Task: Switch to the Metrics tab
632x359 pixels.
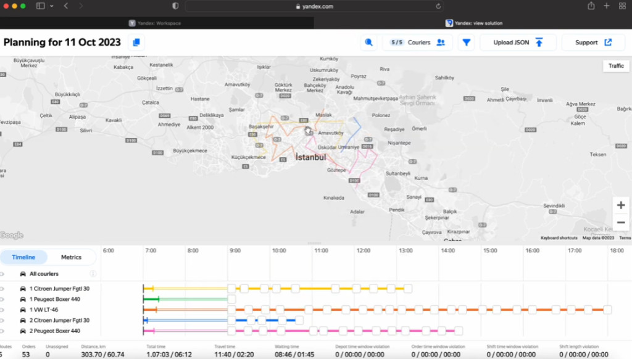Action: [71, 257]
